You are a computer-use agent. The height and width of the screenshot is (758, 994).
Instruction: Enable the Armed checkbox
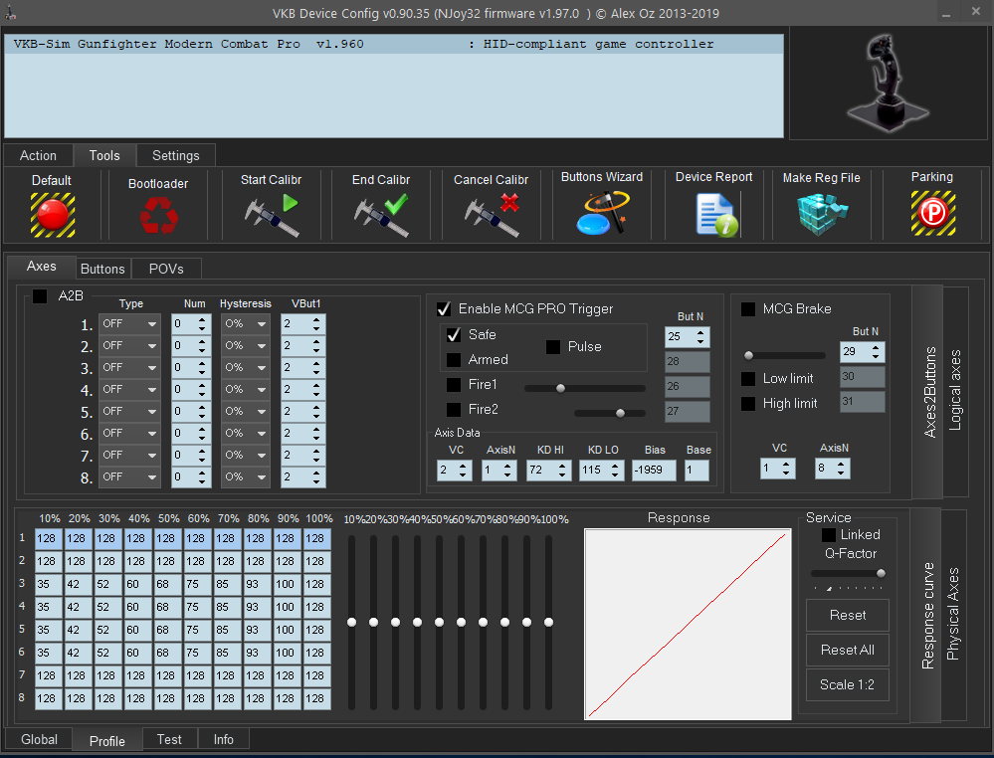(454, 360)
